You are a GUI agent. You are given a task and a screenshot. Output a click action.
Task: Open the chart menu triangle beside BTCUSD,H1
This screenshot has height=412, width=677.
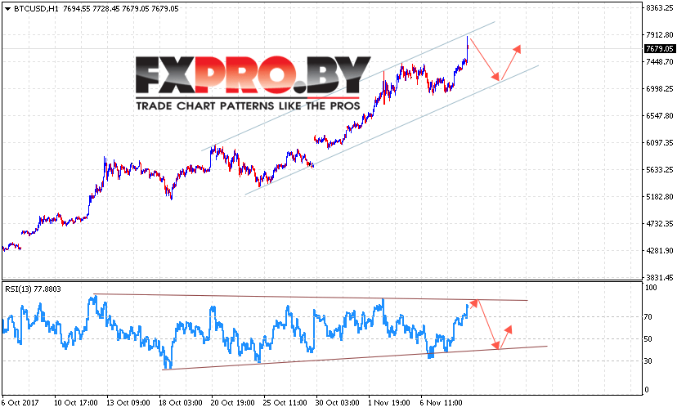click(x=7, y=9)
